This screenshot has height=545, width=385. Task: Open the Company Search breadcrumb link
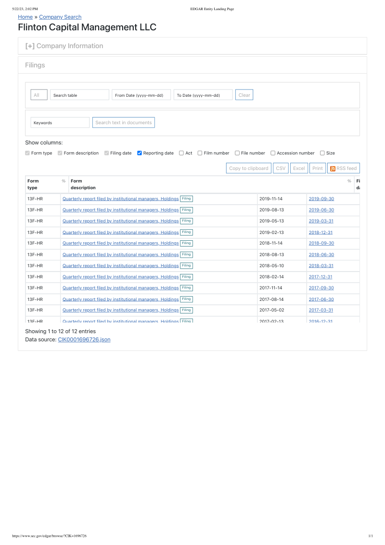click(x=60, y=17)
